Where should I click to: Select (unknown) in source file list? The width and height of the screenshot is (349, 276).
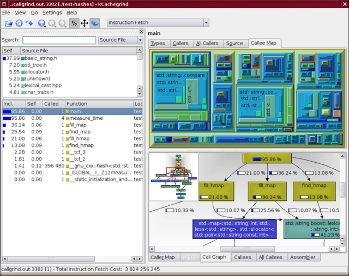[69, 79]
